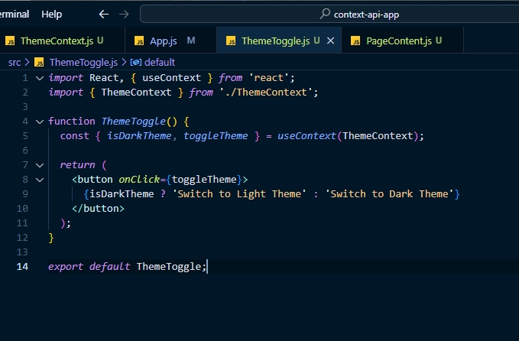Click the JS icon on ThemeContext.js tab
Screen dimensions: 519x341
click(x=10, y=41)
